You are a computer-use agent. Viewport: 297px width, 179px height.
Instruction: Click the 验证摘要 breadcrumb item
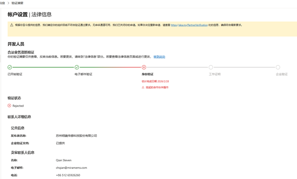tap(18, 3)
